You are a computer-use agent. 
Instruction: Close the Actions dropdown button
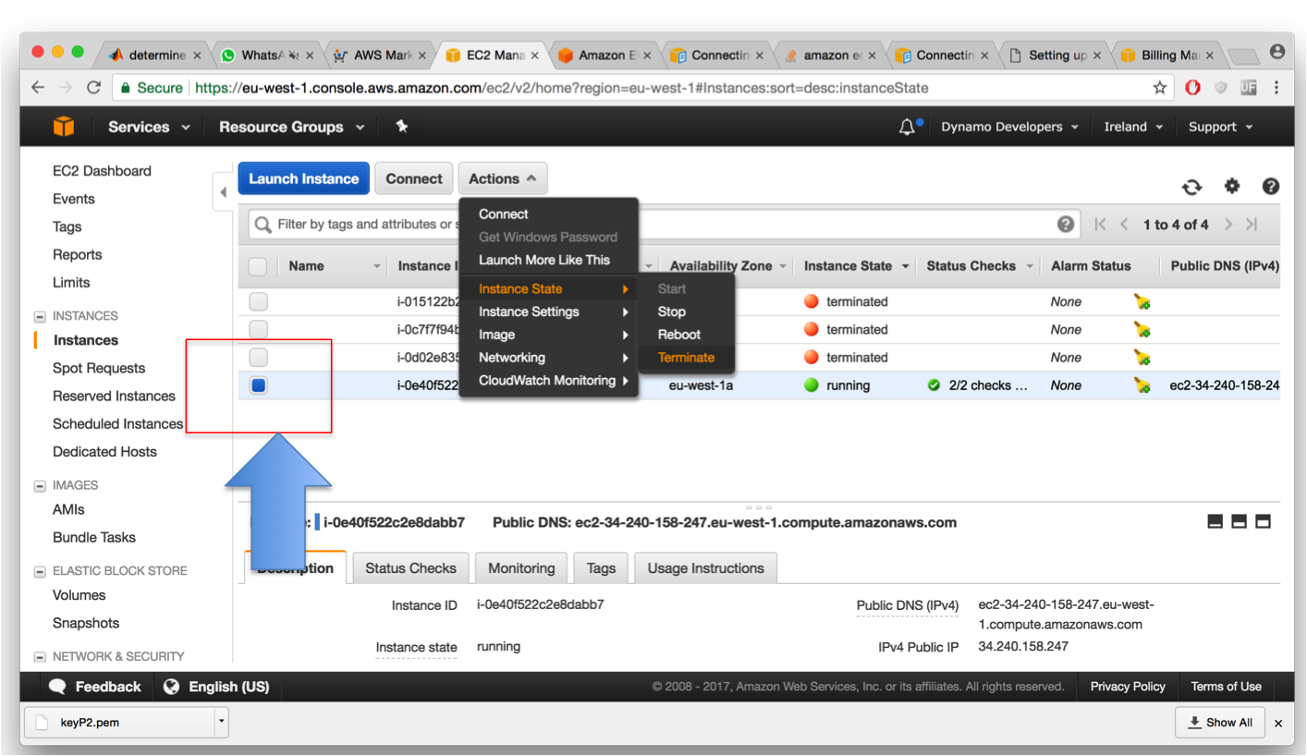point(502,178)
